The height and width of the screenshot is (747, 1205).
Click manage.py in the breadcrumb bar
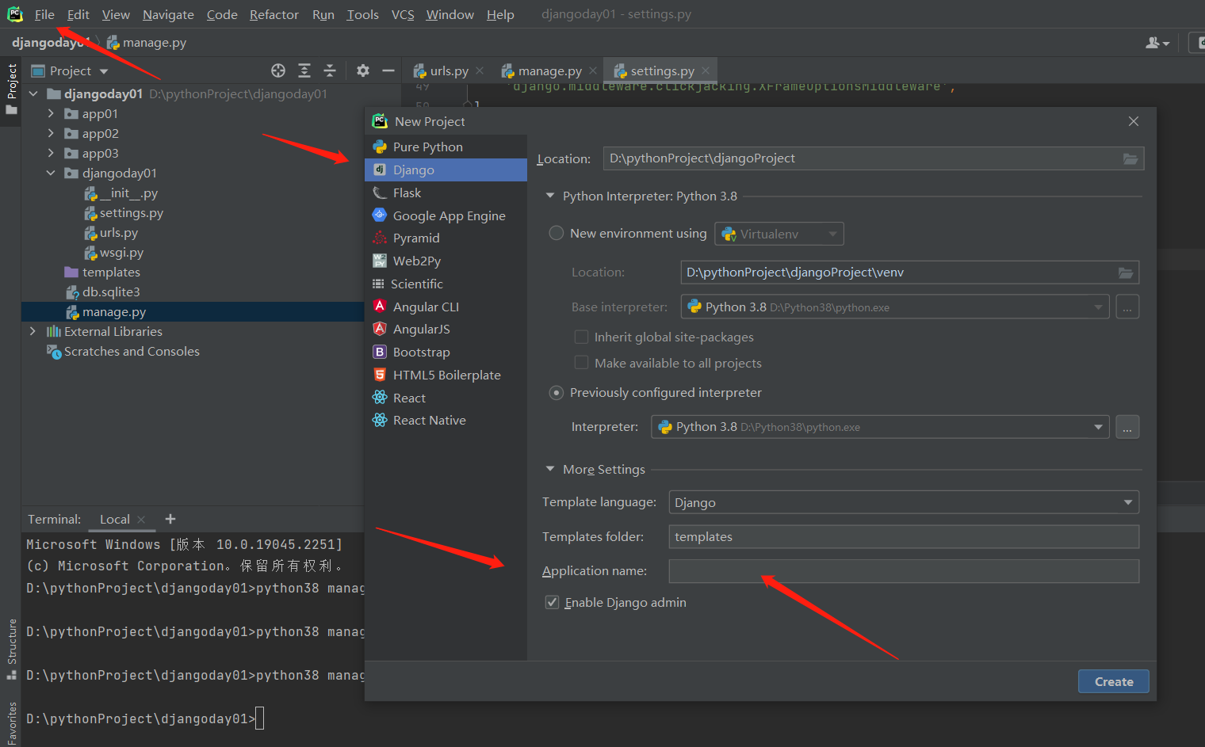coord(147,43)
